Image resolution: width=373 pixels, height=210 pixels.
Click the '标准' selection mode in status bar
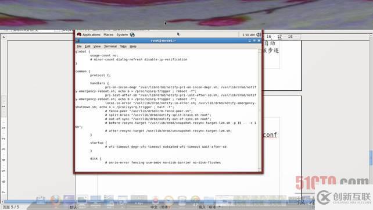coord(212,207)
